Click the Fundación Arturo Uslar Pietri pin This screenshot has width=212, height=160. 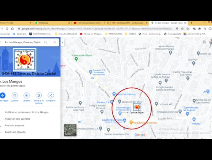tap(80, 103)
